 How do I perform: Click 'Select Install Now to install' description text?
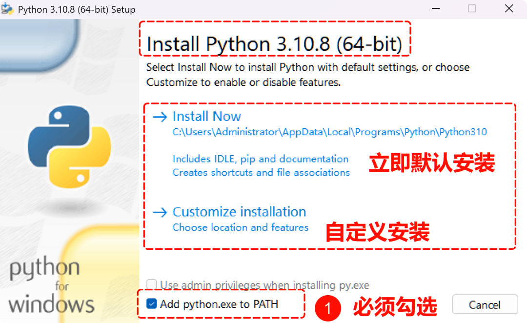[308, 75]
